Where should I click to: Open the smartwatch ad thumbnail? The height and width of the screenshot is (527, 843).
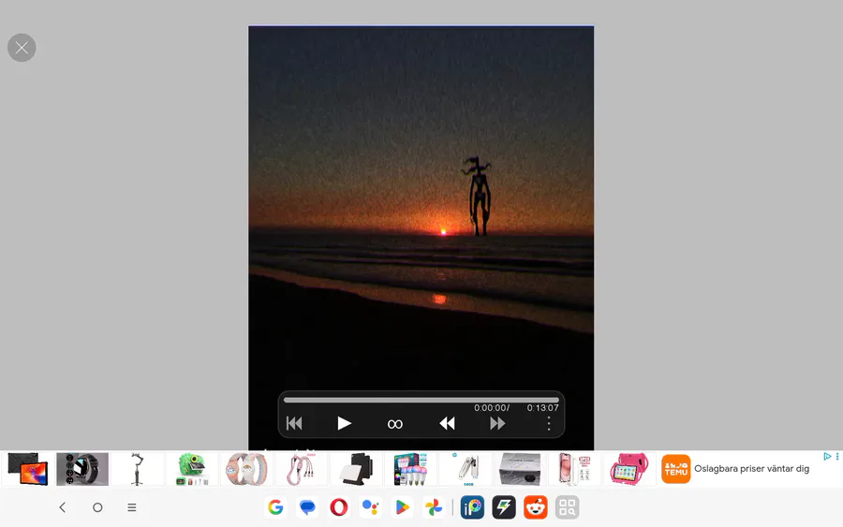click(x=82, y=469)
